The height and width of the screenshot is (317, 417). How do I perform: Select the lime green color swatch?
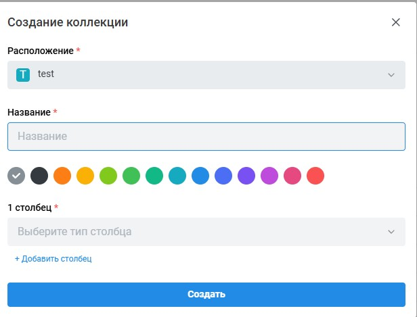[108, 176]
